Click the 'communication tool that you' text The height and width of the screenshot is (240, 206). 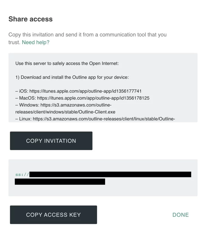tap(133, 35)
